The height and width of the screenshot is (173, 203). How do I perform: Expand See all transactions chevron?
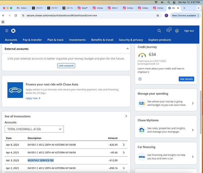[x=126, y=116]
